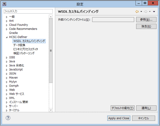Select the Web label in the tree
The width and height of the screenshot is (160, 126).
tap(12, 90)
